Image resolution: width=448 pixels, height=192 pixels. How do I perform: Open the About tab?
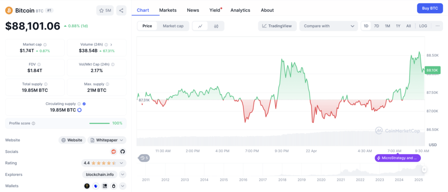267,10
